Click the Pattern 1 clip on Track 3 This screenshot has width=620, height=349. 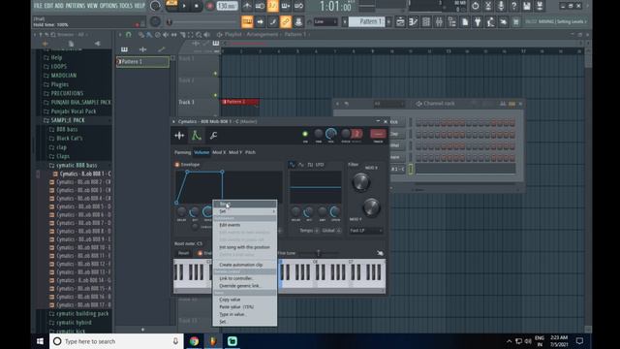240,102
